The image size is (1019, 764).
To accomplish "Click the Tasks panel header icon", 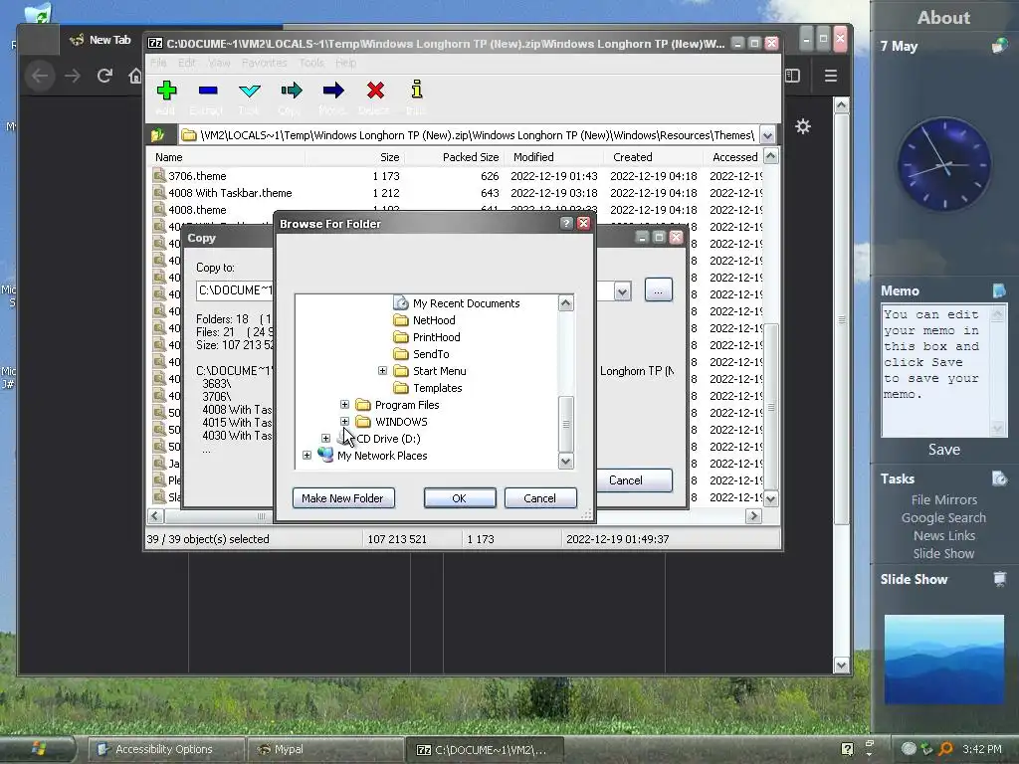I will (x=999, y=478).
